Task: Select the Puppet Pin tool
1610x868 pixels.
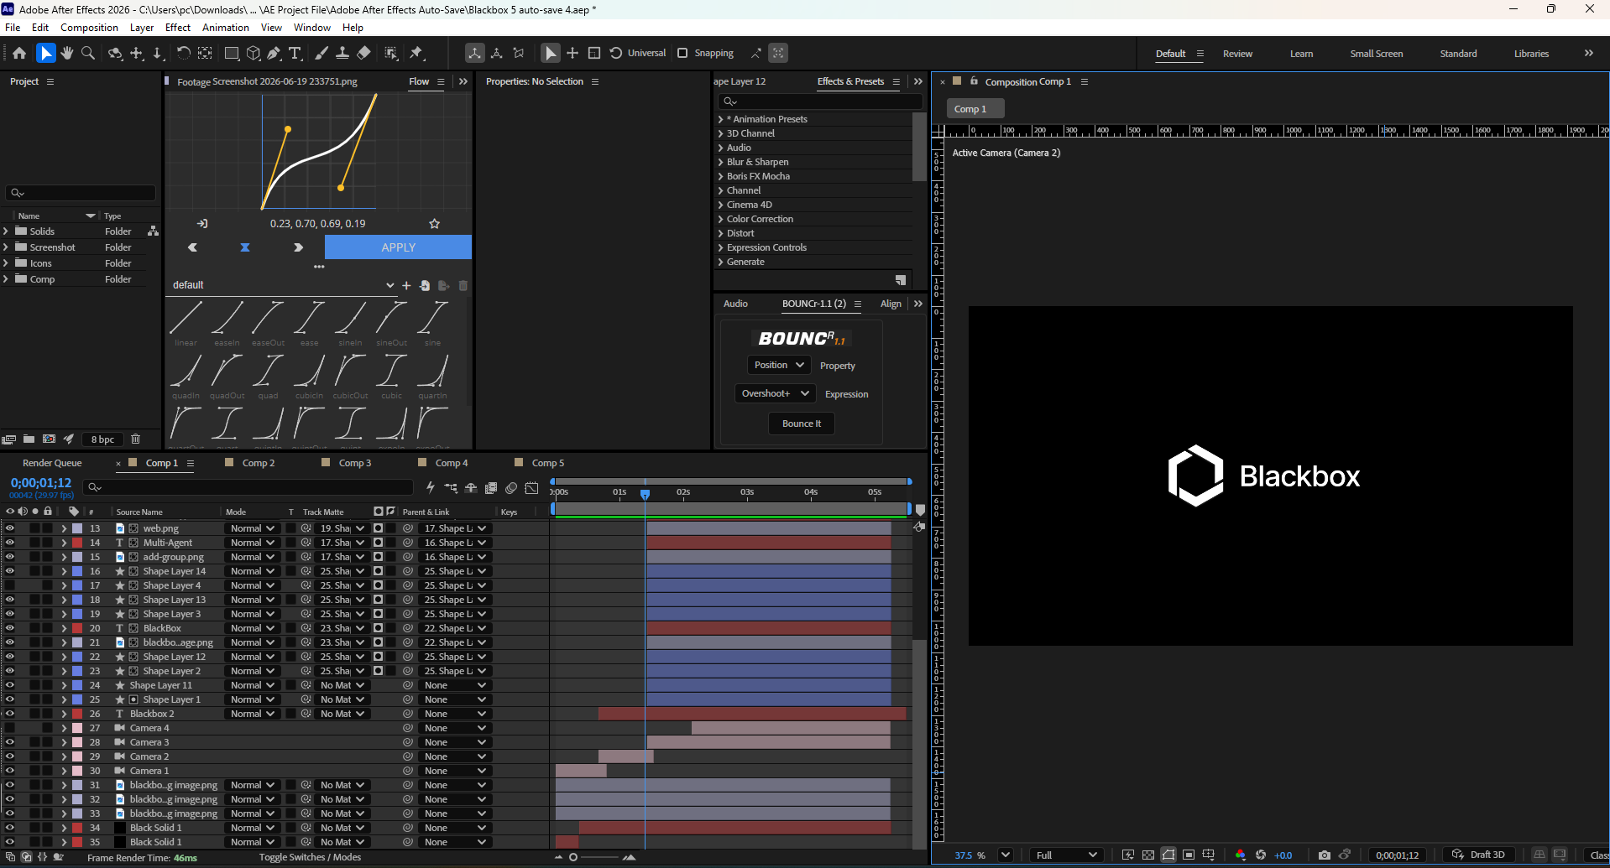Action: (416, 53)
